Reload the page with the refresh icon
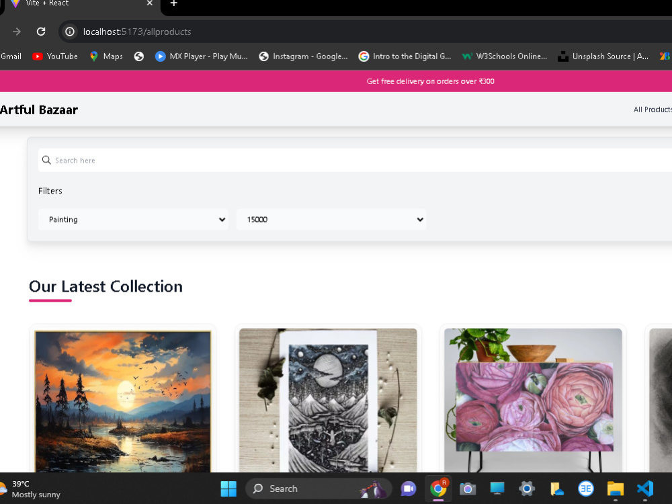672x504 pixels. pyautogui.click(x=41, y=32)
